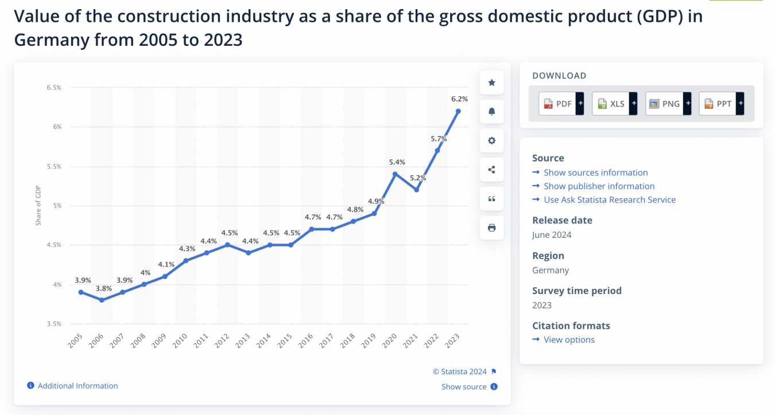Expand the PDF download plus button
775x415 pixels.
[580, 104]
